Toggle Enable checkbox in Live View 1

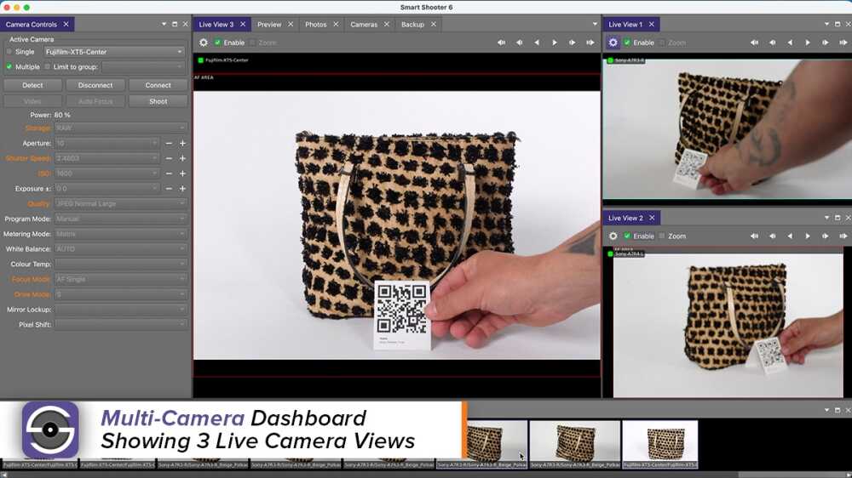pyautogui.click(x=627, y=43)
